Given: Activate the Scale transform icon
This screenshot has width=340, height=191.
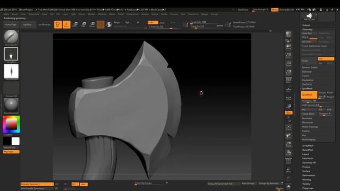Looking at the screenshot, I should click(83, 24).
